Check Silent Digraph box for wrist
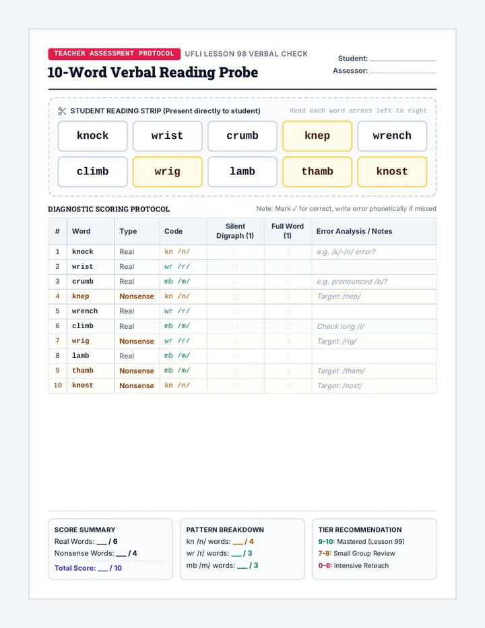The height and width of the screenshot is (628, 485). 236,267
